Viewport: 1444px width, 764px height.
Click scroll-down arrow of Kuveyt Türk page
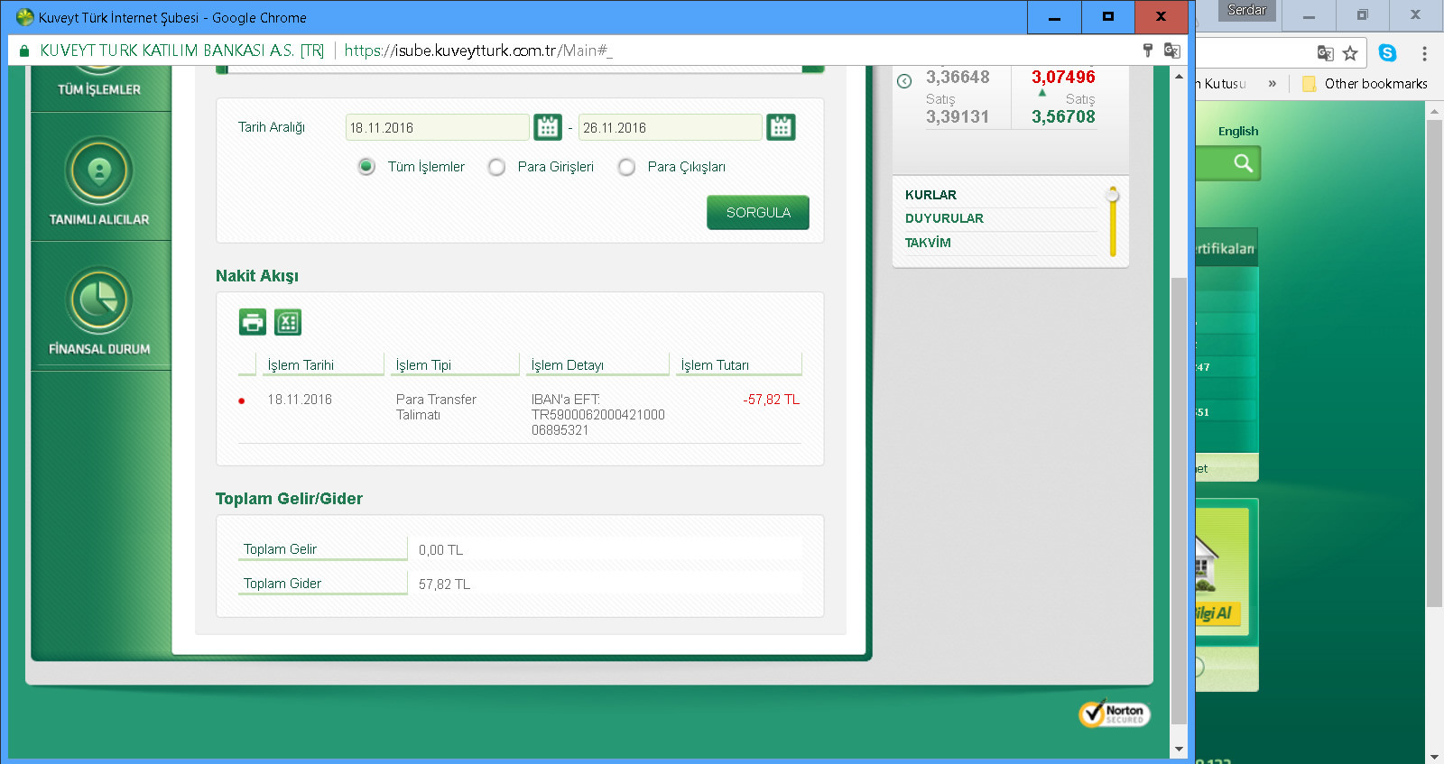(1179, 750)
